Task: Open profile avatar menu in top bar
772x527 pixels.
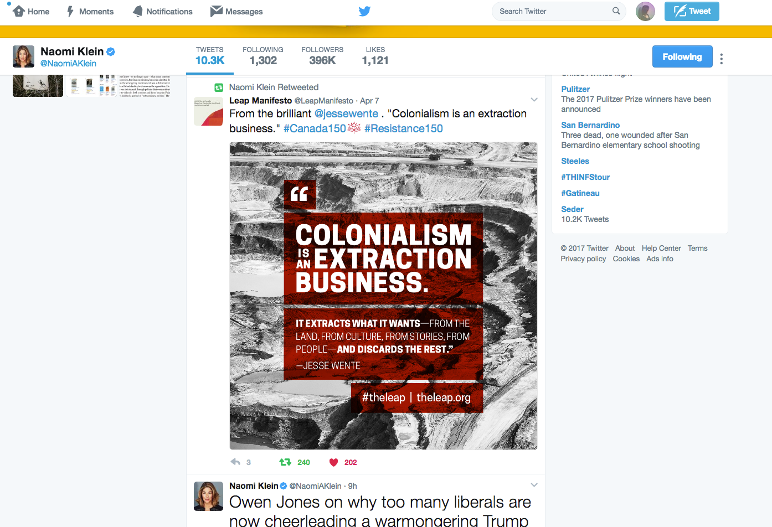Action: pos(645,11)
